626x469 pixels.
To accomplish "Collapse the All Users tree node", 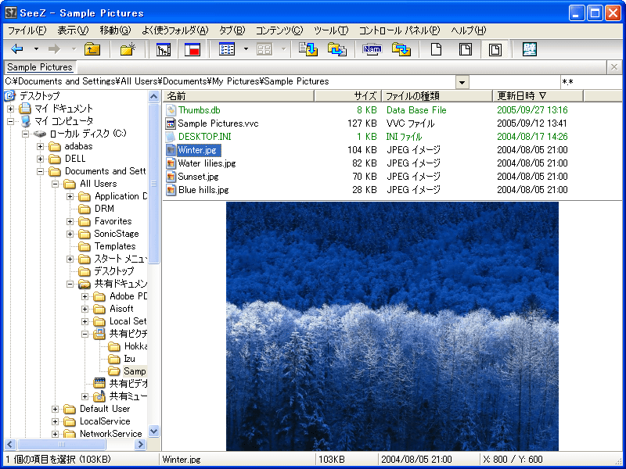I will [x=56, y=184].
